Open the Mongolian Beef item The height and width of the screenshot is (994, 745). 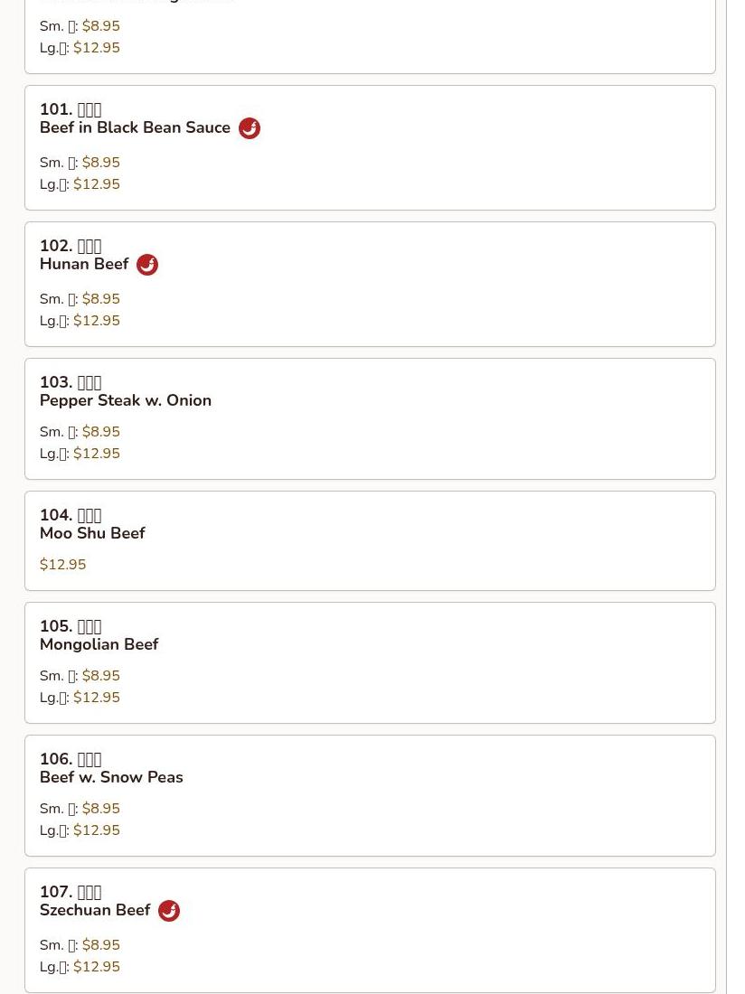99,644
